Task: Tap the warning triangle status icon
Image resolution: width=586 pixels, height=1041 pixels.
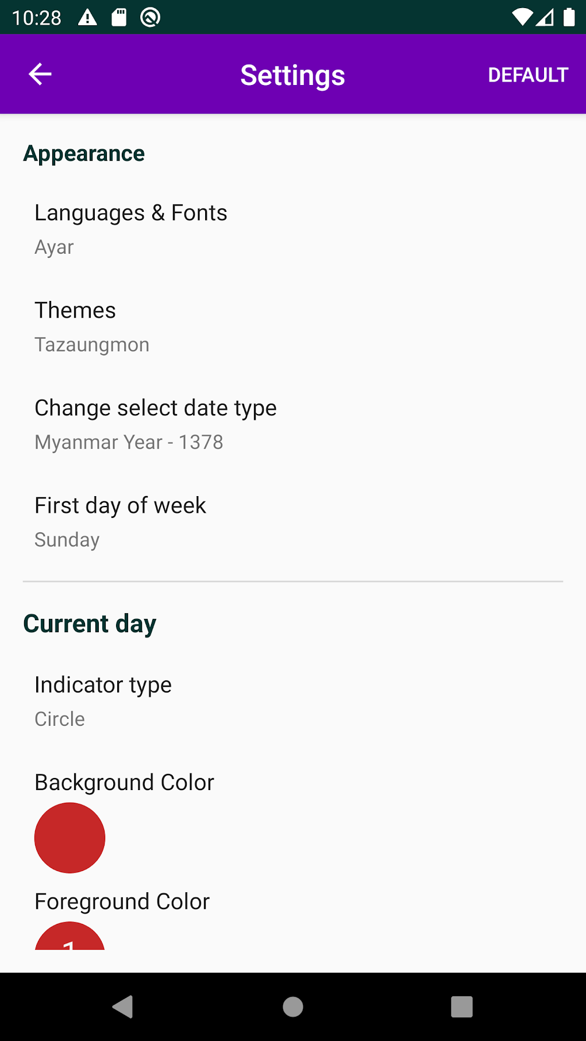Action: pos(87,18)
